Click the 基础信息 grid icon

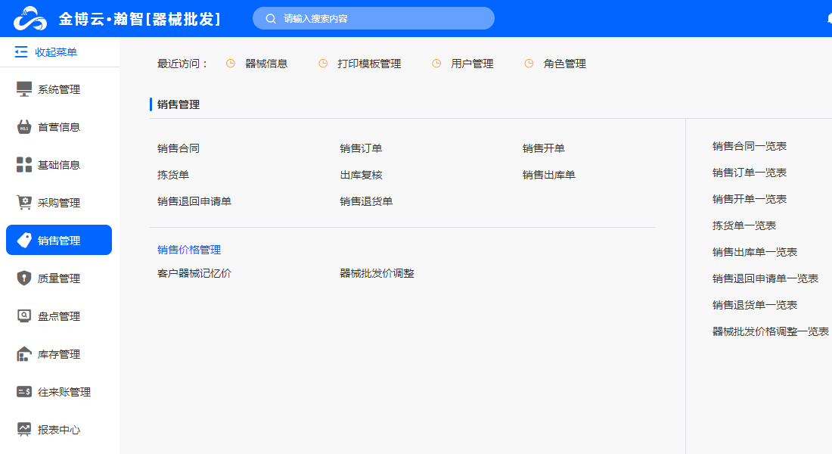[x=24, y=165]
